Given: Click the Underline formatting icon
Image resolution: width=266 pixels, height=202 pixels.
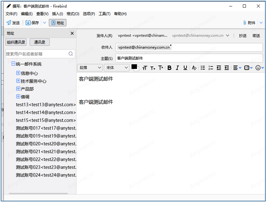Looking at the screenshot, I should [x=185, y=68].
